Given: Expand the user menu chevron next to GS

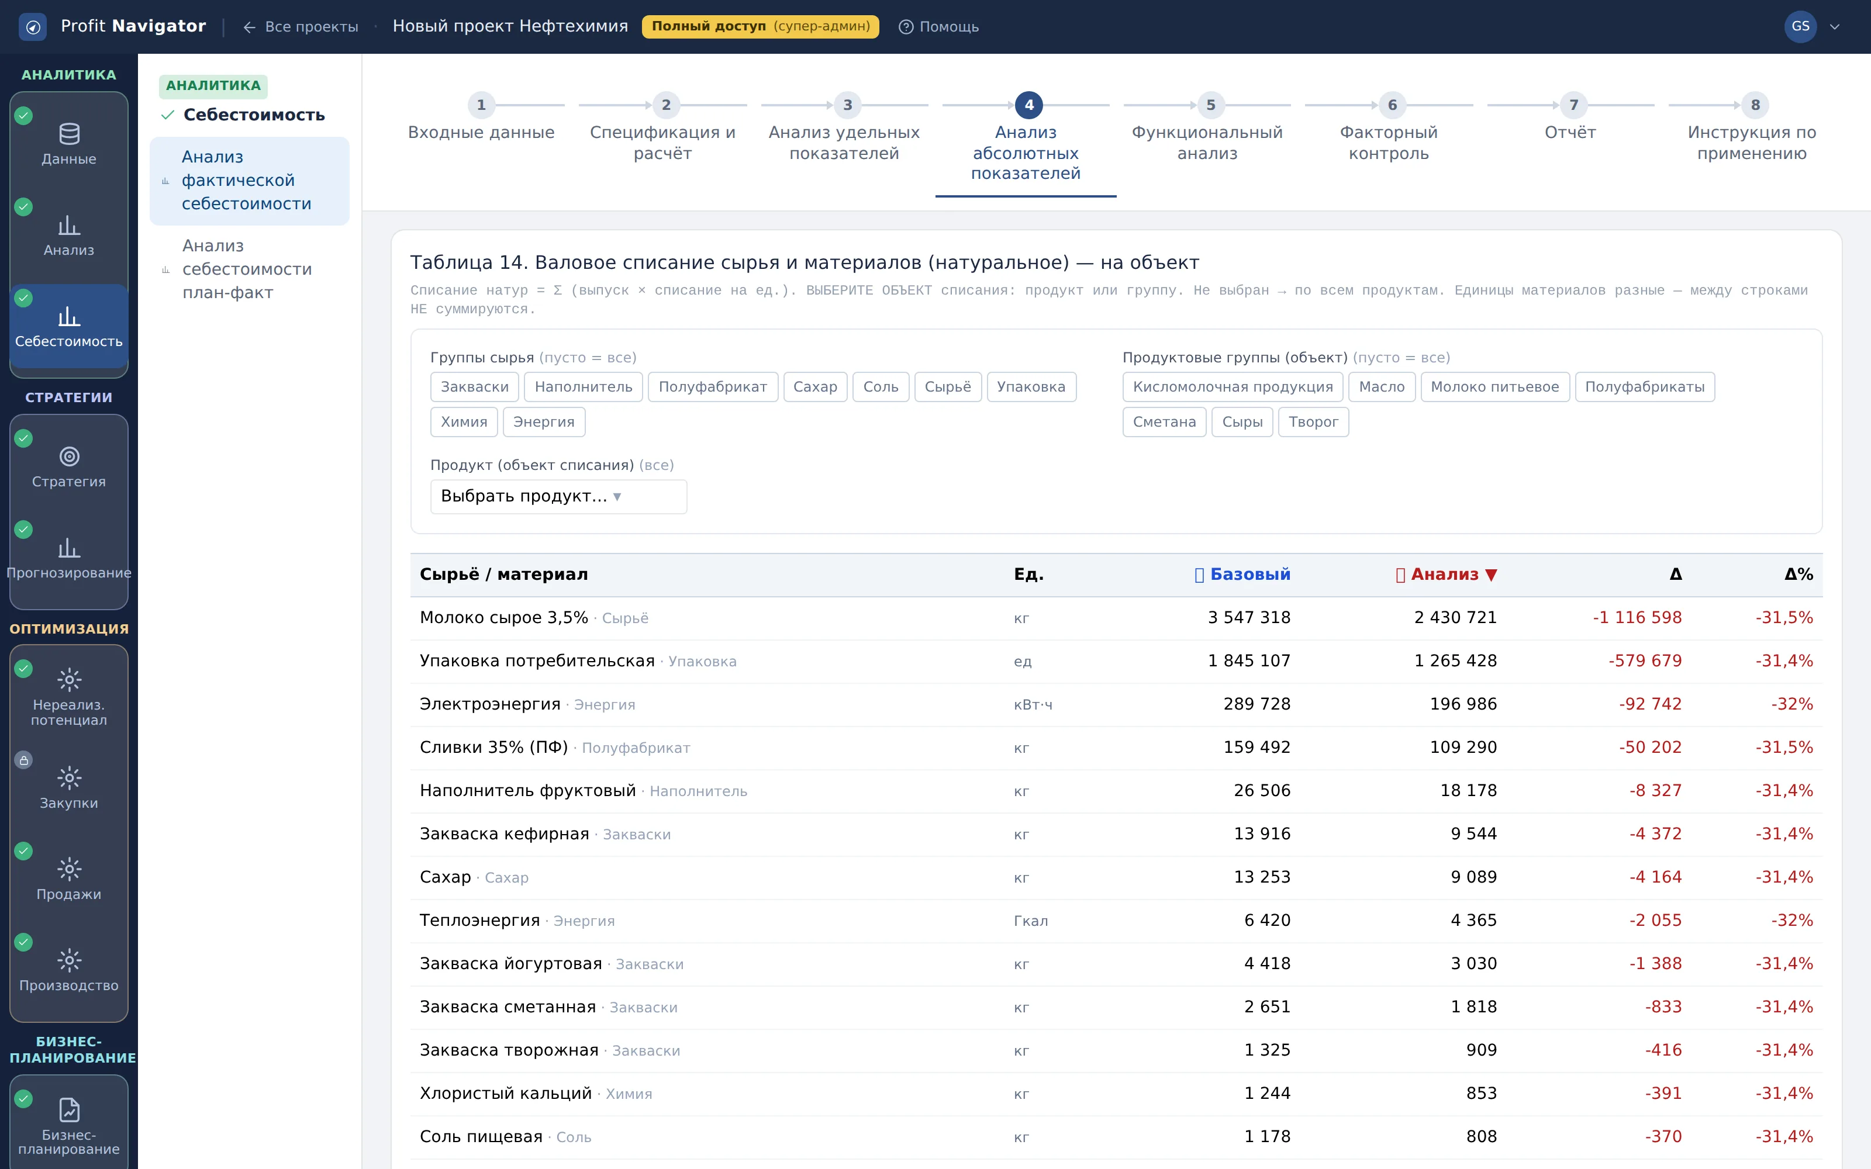Looking at the screenshot, I should pyautogui.click(x=1835, y=27).
